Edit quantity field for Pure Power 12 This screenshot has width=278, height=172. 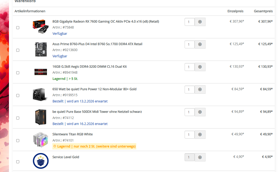pos(189,89)
